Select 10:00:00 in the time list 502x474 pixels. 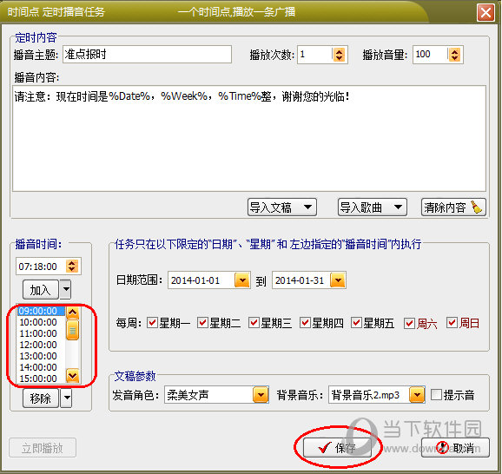[x=41, y=322]
